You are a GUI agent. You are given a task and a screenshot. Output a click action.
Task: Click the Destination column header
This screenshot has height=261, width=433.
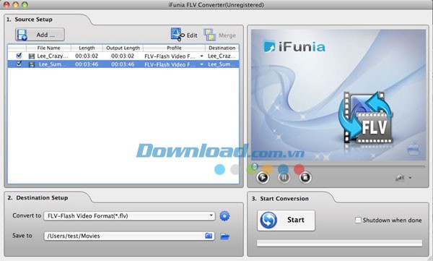click(x=222, y=48)
